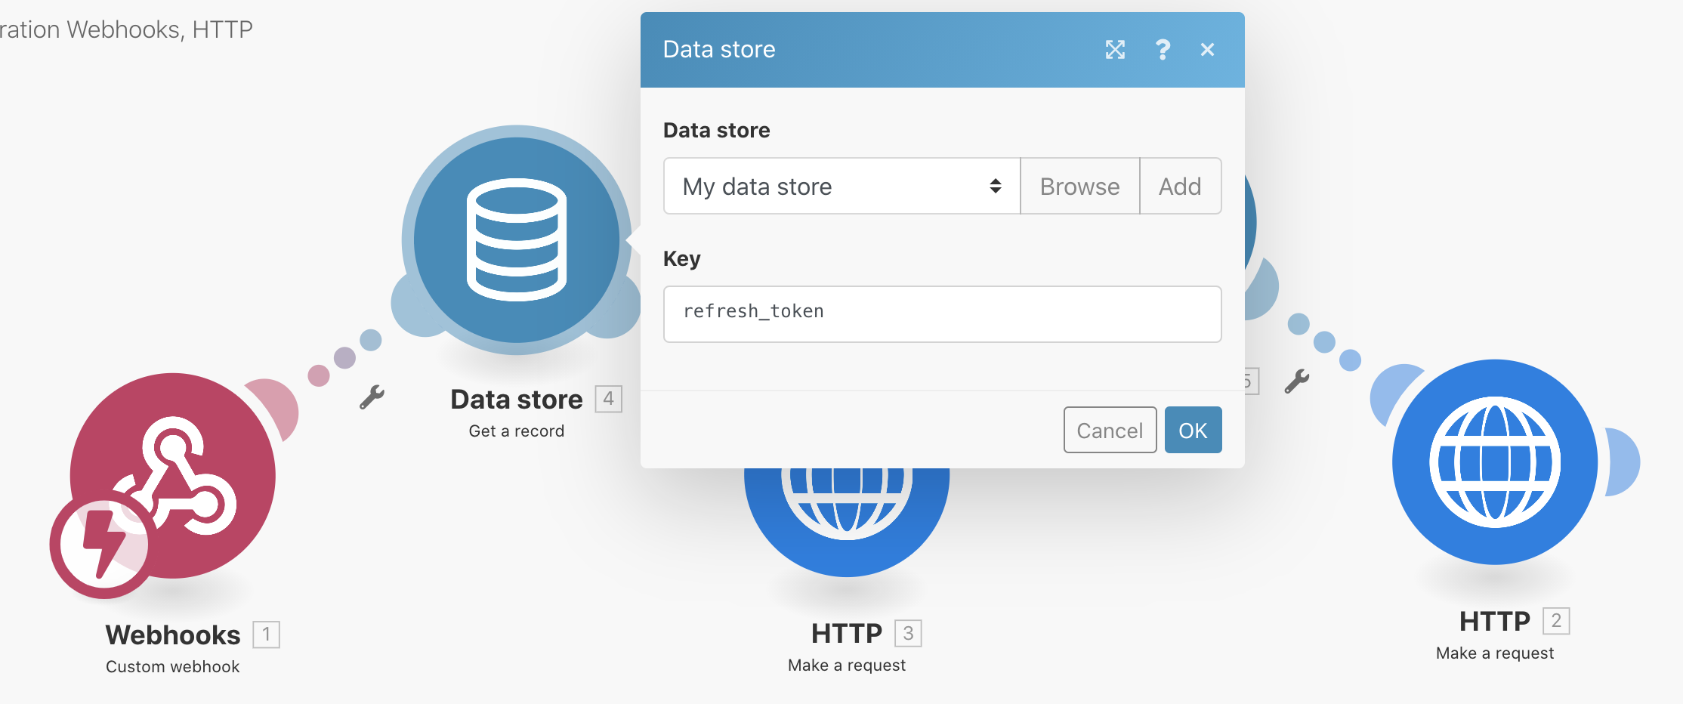This screenshot has width=1683, height=704.
Task: Click the number 3 badge on HTTP
Action: (908, 633)
